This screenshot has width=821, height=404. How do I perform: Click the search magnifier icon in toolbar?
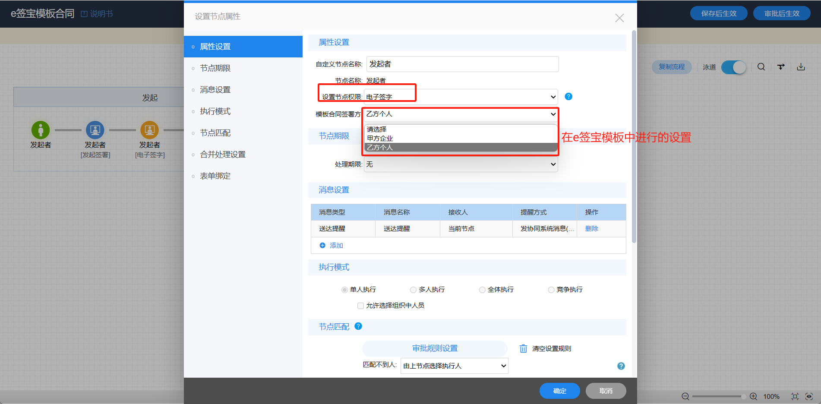pyautogui.click(x=761, y=67)
